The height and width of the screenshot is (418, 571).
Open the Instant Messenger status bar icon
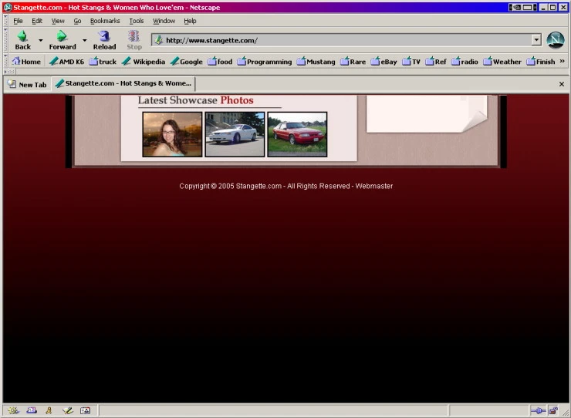[x=49, y=411]
